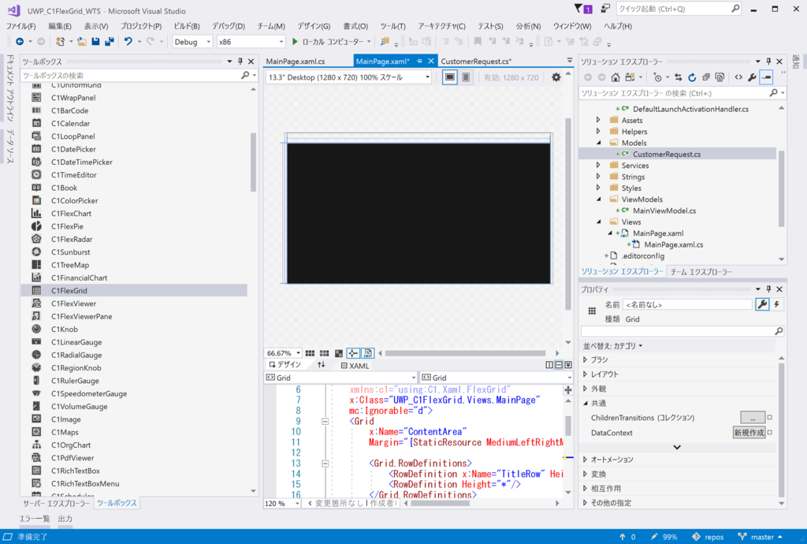Viewport: 807px width, 544px height.
Task: Open the デバッグ(D) menu
Action: click(229, 26)
